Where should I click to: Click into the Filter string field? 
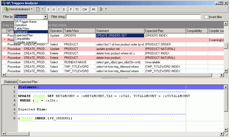133,17
